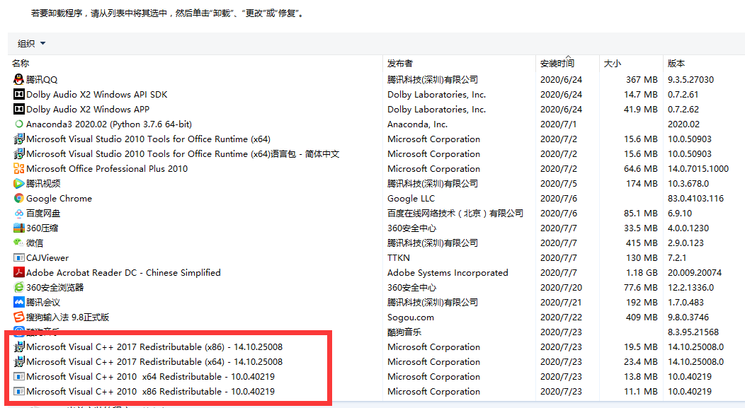
Task: Click publisher Google LLC
Action: pos(411,199)
